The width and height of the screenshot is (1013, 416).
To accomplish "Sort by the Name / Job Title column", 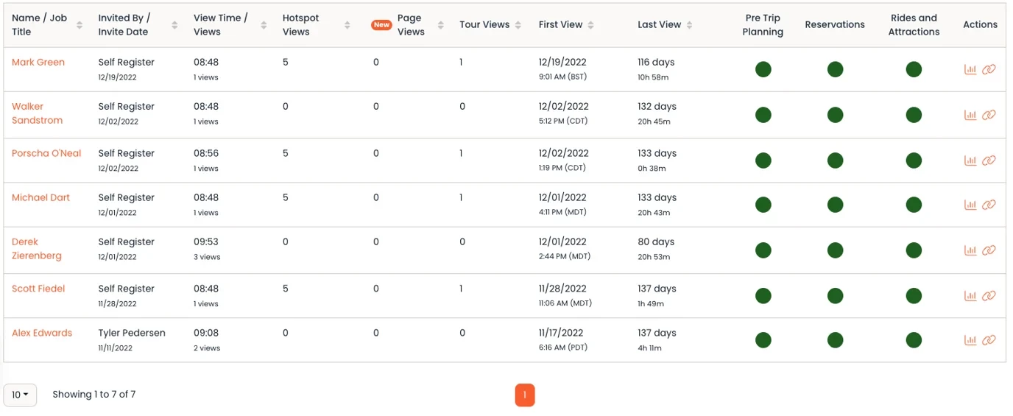I will click(80, 25).
